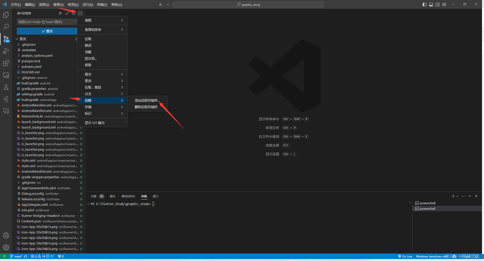Close the terminal panel

pyautogui.click(x=476, y=196)
